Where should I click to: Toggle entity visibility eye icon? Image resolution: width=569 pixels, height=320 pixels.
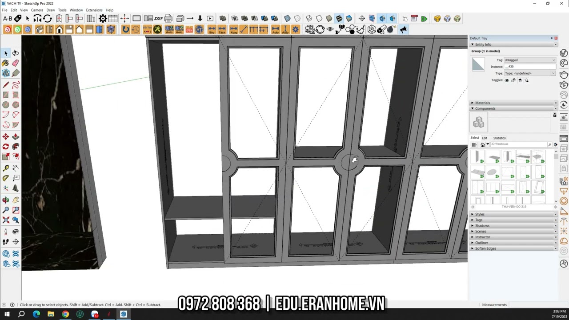click(507, 80)
